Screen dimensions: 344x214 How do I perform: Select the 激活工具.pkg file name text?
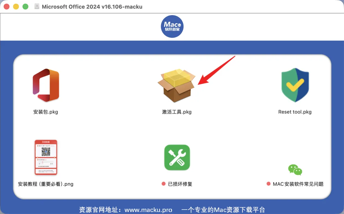click(176, 112)
